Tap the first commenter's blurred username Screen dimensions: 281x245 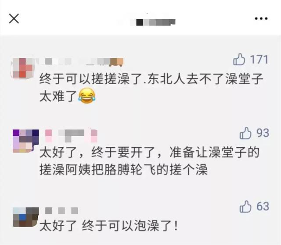[82, 62]
